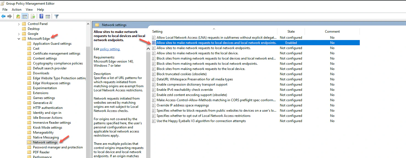Click policy icon of DataURL Whitespace Preservation row
Viewport: 406px width, 158px height.
[x=154, y=79]
